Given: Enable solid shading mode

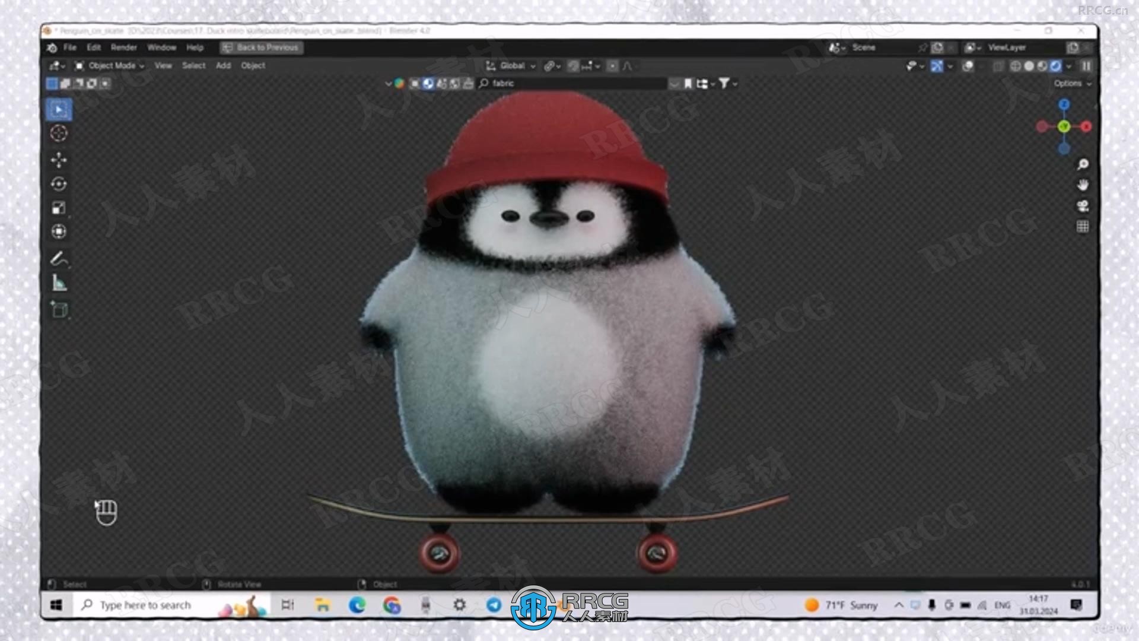Looking at the screenshot, I should 1029,66.
